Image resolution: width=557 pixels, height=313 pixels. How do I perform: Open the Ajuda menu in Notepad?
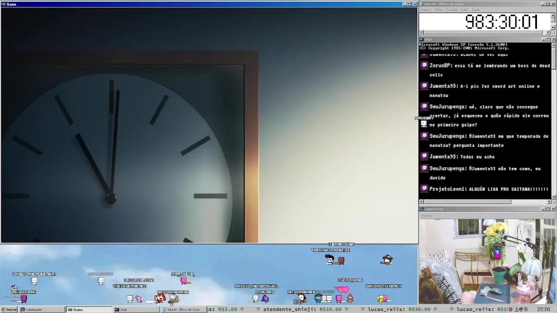tap(476, 10)
